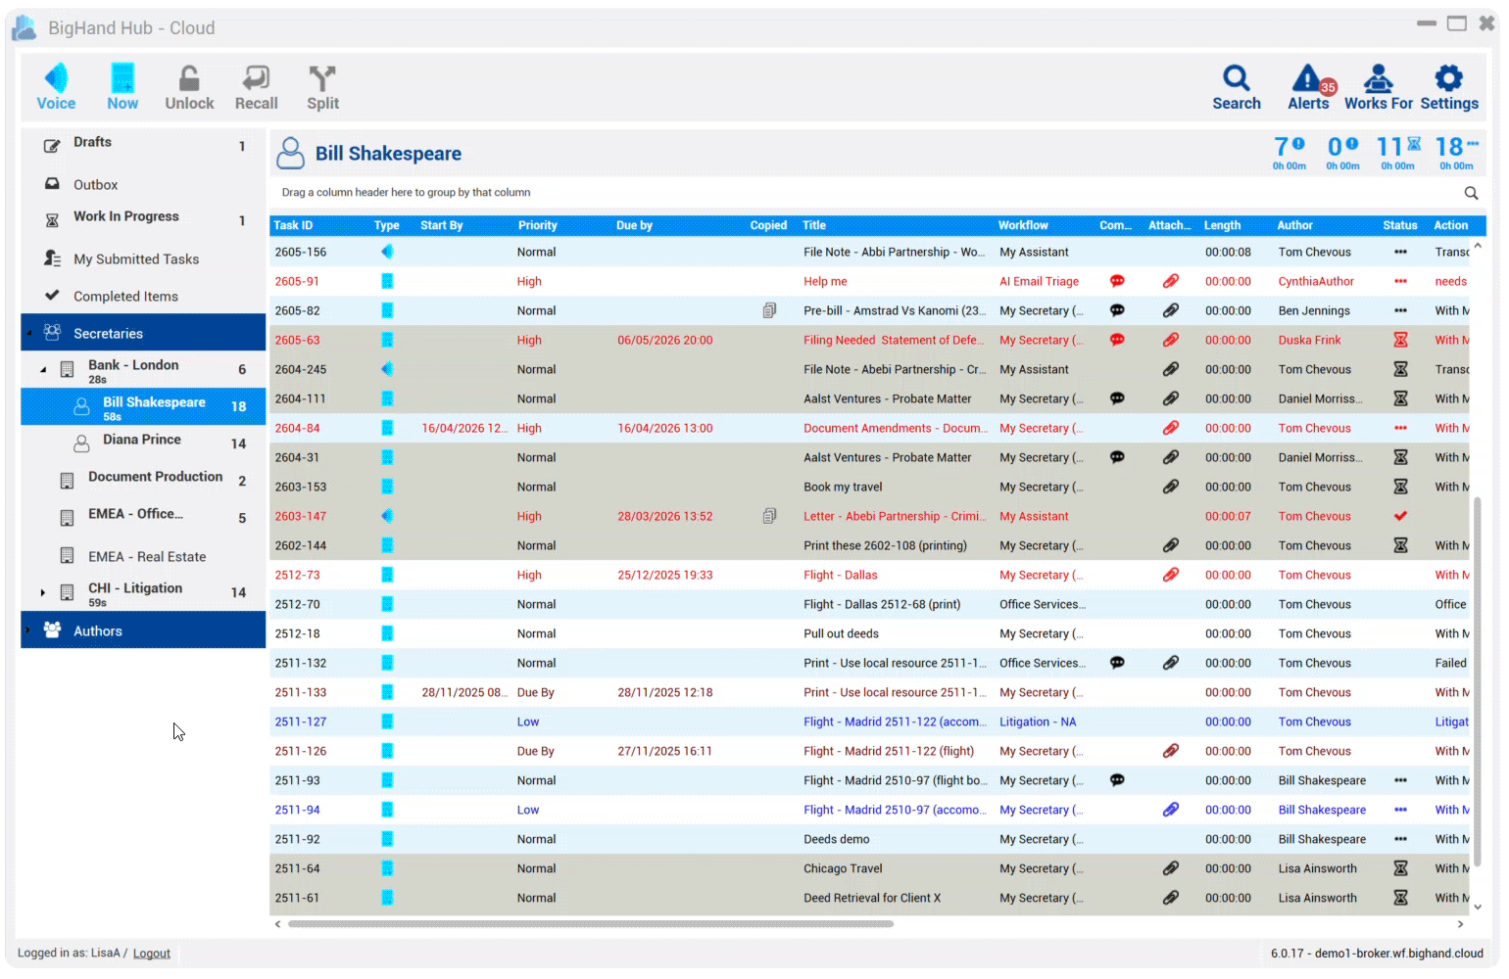Screen dimensions: 1509x979
Task: Open Alerts with the 35 badge
Action: click(1309, 87)
